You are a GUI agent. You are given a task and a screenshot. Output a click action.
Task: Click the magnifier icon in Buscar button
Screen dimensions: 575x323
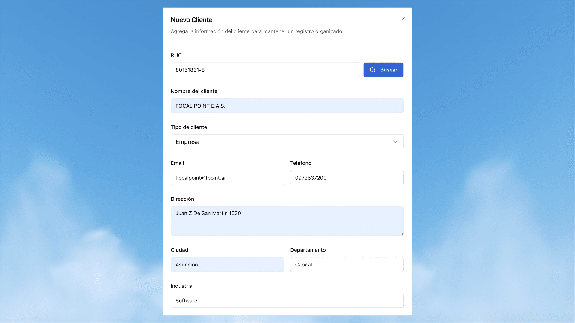point(372,70)
